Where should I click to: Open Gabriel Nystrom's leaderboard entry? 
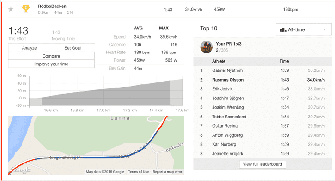[262, 70]
